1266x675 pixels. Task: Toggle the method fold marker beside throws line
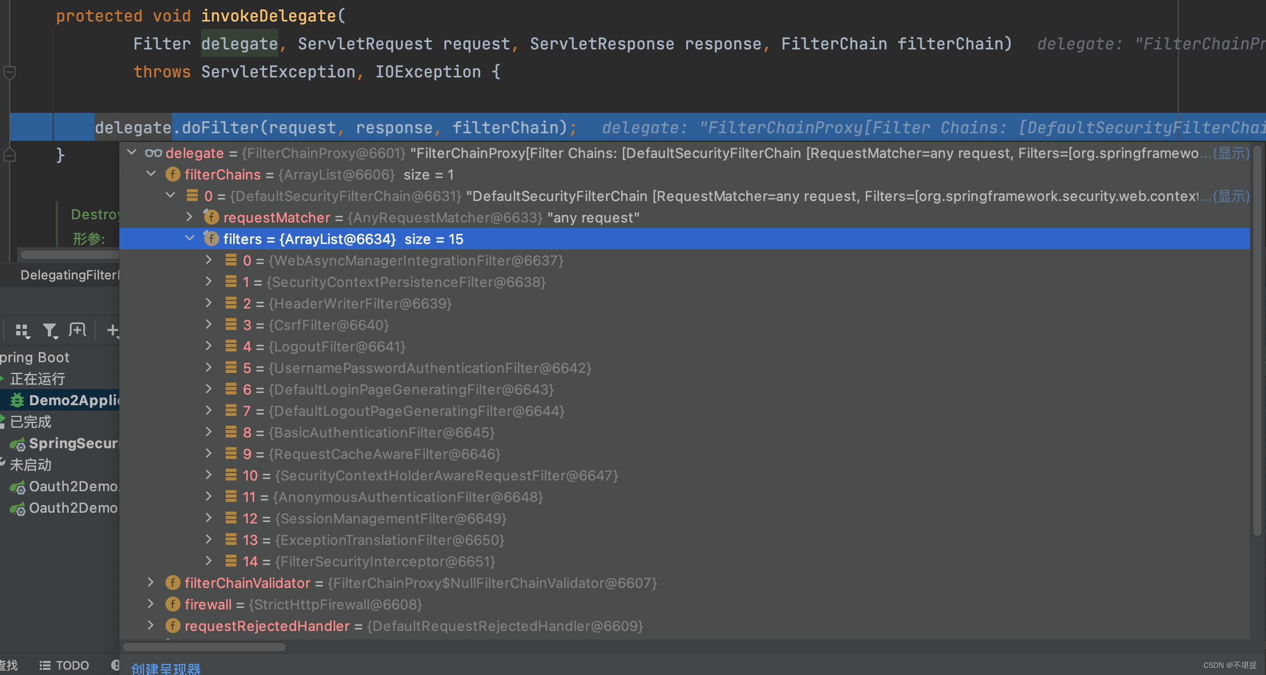(x=9, y=72)
